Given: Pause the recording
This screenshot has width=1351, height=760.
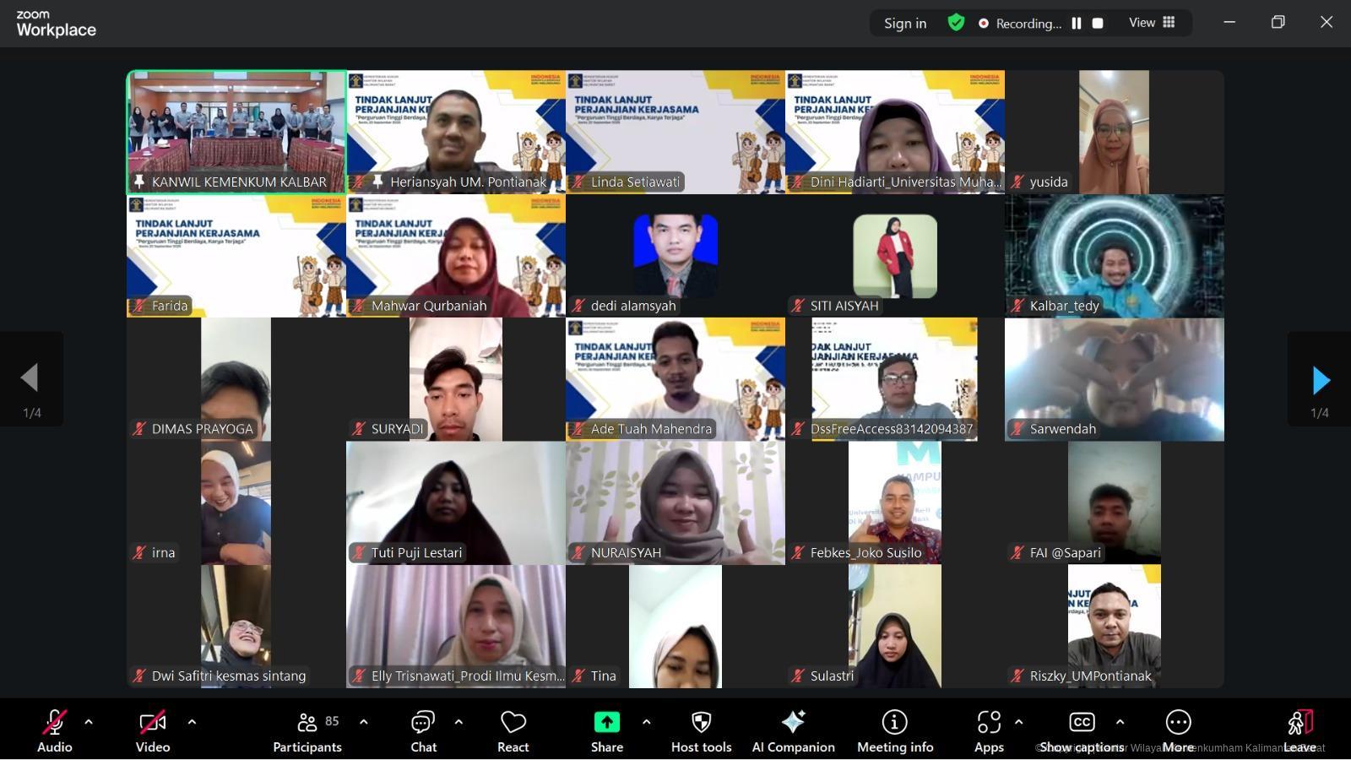Looking at the screenshot, I should click(x=1077, y=23).
